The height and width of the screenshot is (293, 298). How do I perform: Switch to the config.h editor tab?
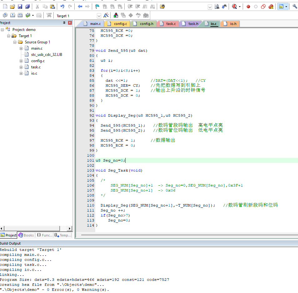tap(143, 24)
